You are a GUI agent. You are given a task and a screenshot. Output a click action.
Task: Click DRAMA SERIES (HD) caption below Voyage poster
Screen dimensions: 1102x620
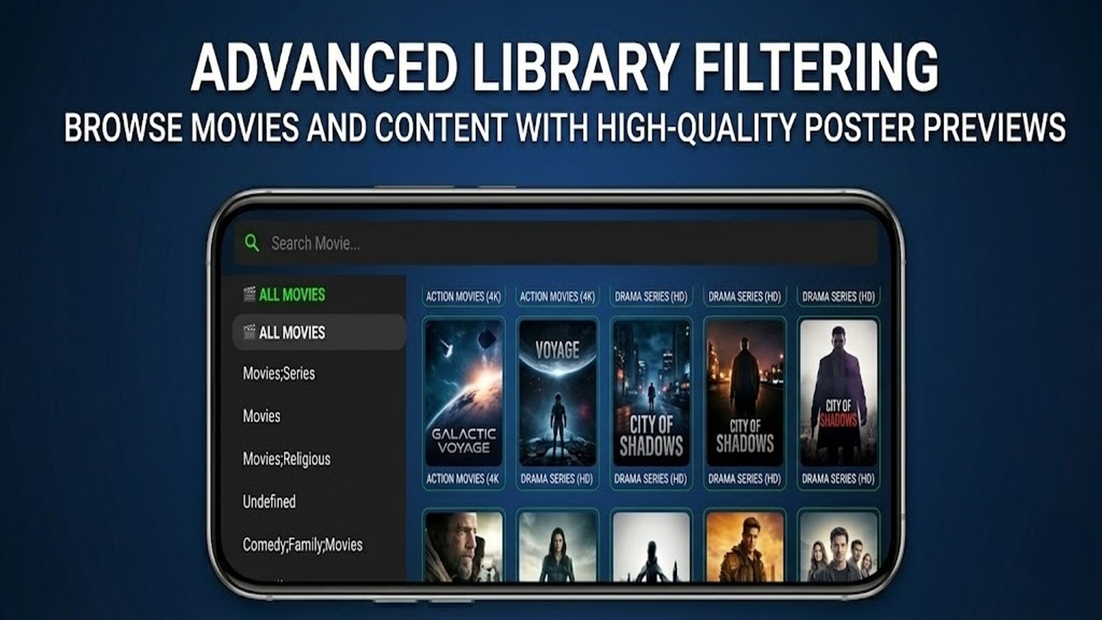[x=557, y=478]
